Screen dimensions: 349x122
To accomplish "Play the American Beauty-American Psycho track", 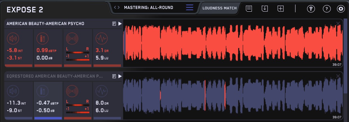I will (120, 24).
